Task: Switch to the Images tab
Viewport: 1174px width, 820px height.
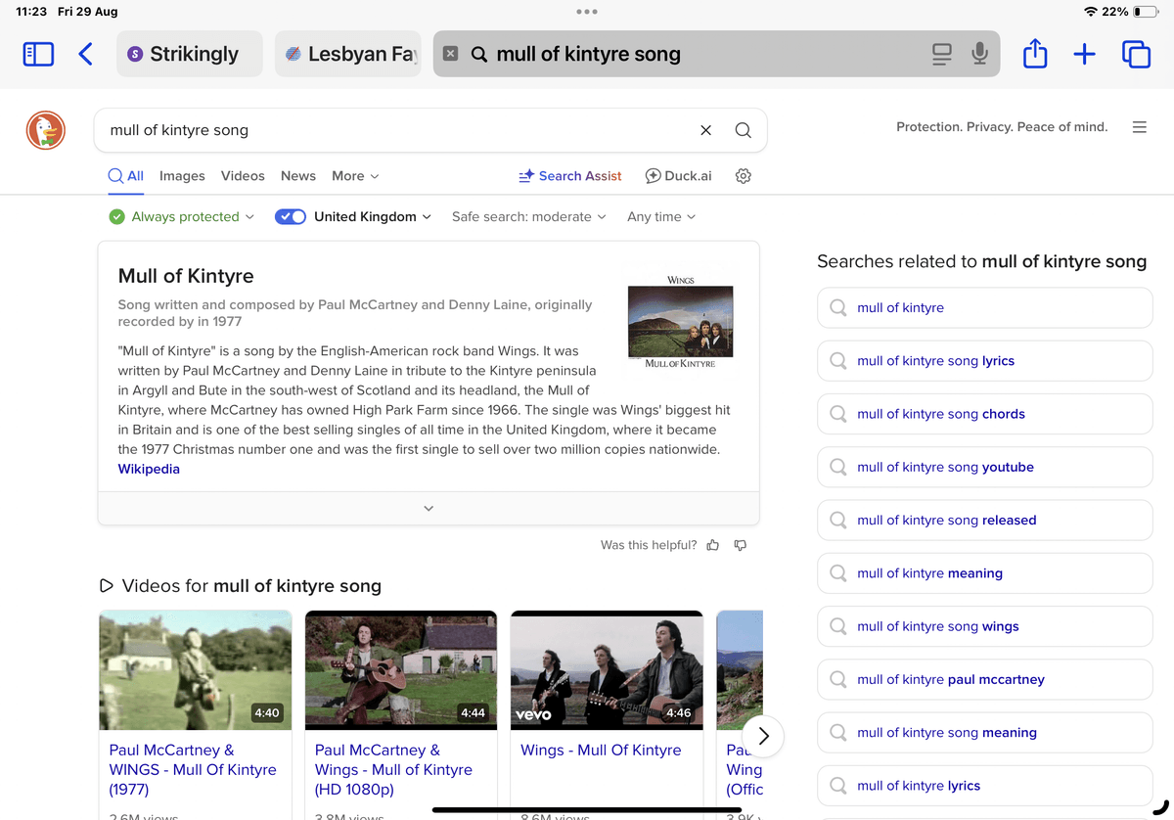Action: pos(182,176)
